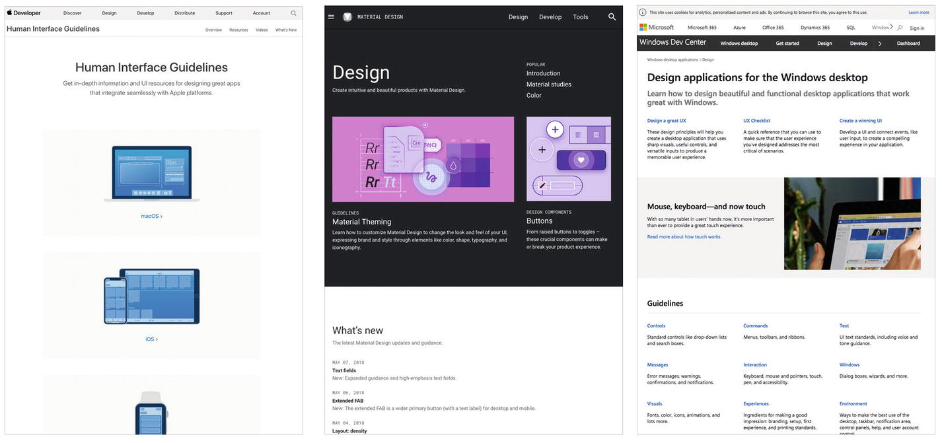
Task: Open Dynamics 365 in Microsoft header
Action: tap(815, 28)
